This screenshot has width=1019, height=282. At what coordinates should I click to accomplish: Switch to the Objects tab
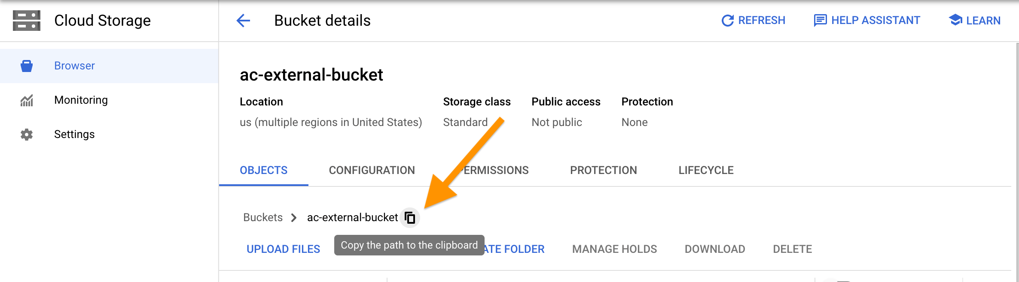pos(263,170)
